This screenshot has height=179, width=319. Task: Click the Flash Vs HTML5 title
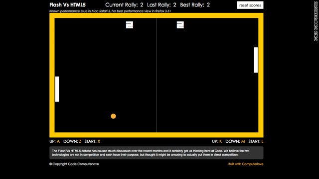(68, 5)
